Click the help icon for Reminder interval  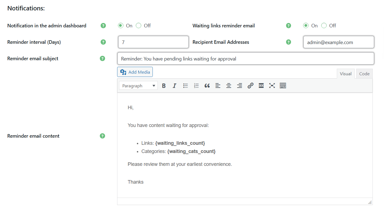[x=103, y=42]
